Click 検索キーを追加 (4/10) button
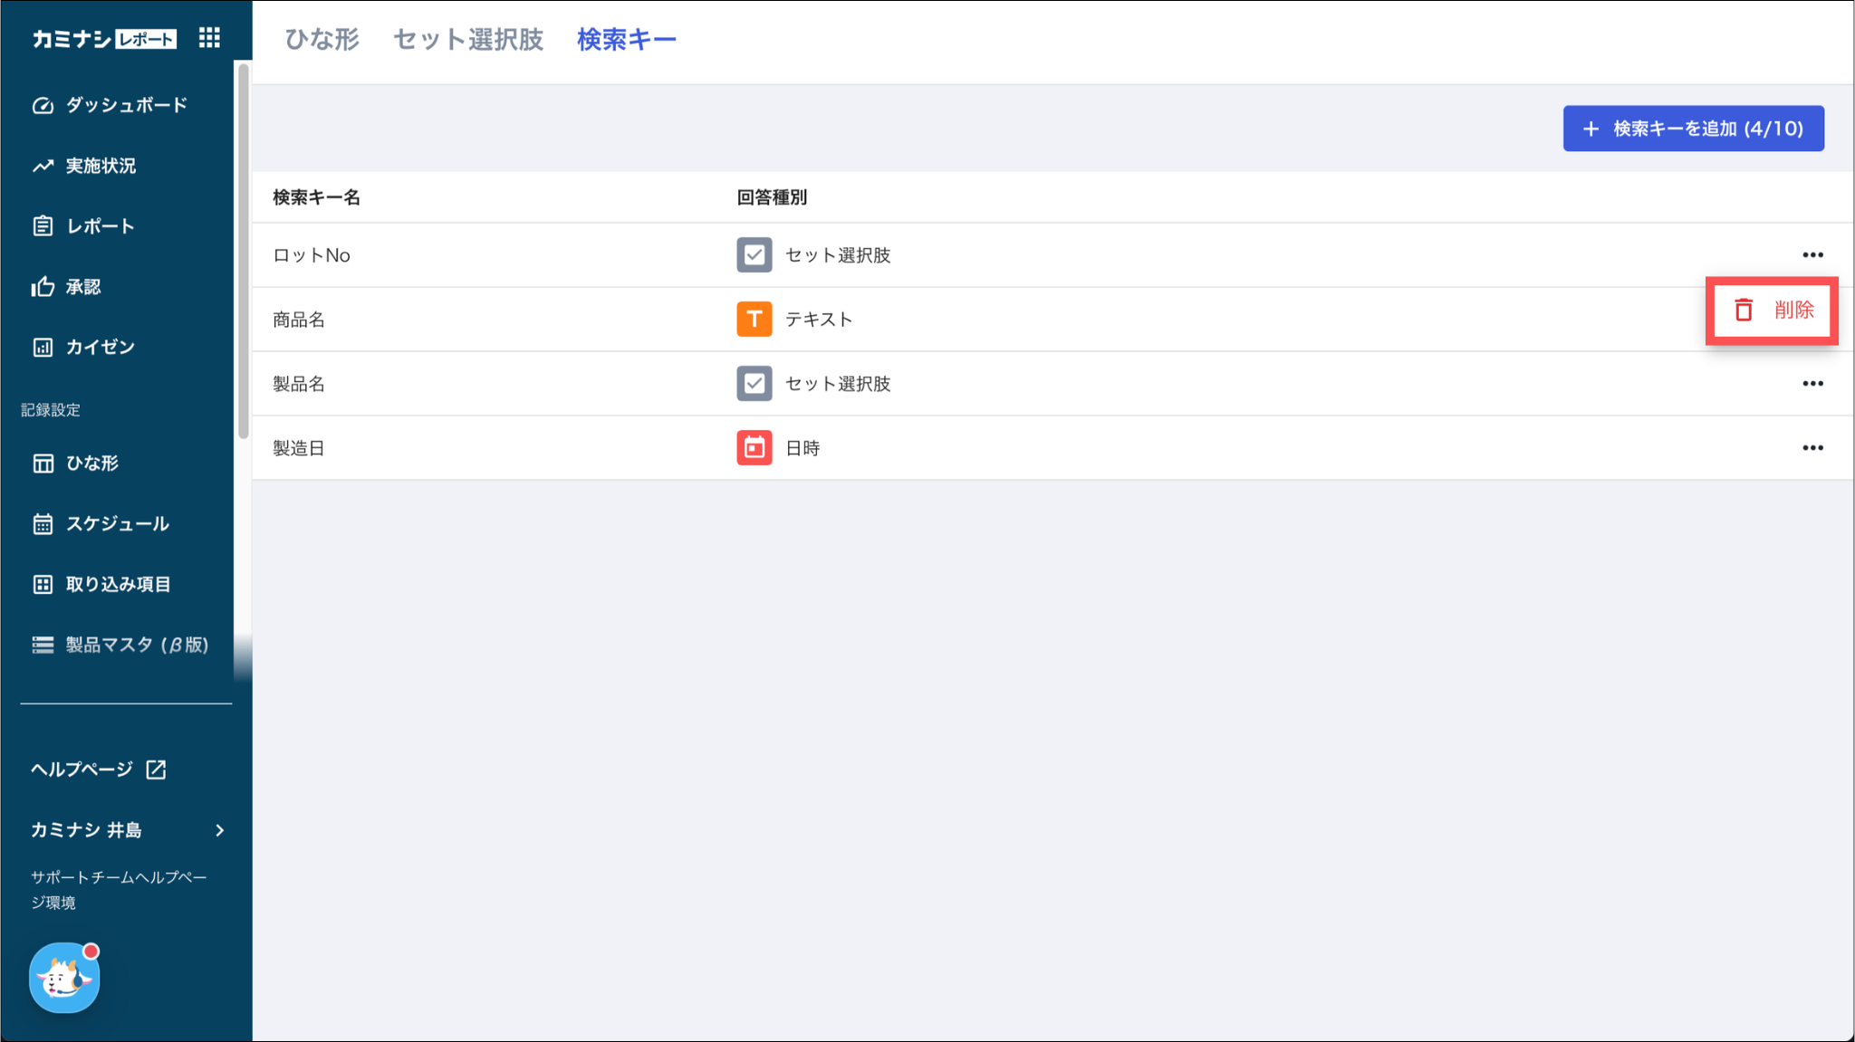 coord(1693,129)
